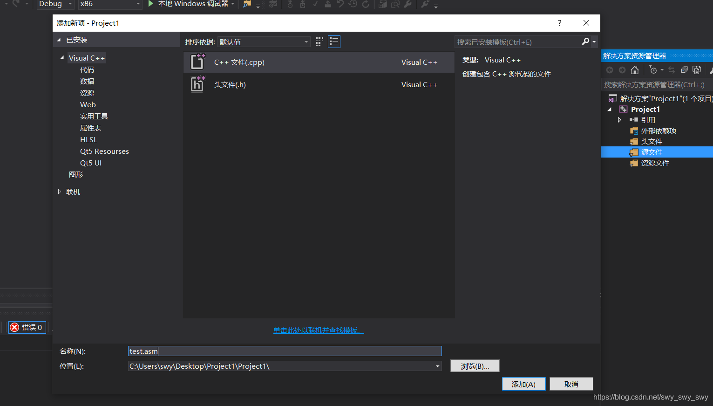Screen dimensions: 713x406
Task: Select 源文件 folder in Solution Explorer
Action: click(x=652, y=152)
